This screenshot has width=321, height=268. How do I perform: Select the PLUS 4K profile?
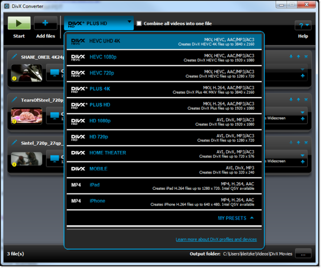(164, 90)
